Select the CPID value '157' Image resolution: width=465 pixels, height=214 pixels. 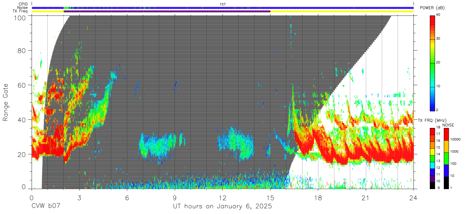point(223,4)
